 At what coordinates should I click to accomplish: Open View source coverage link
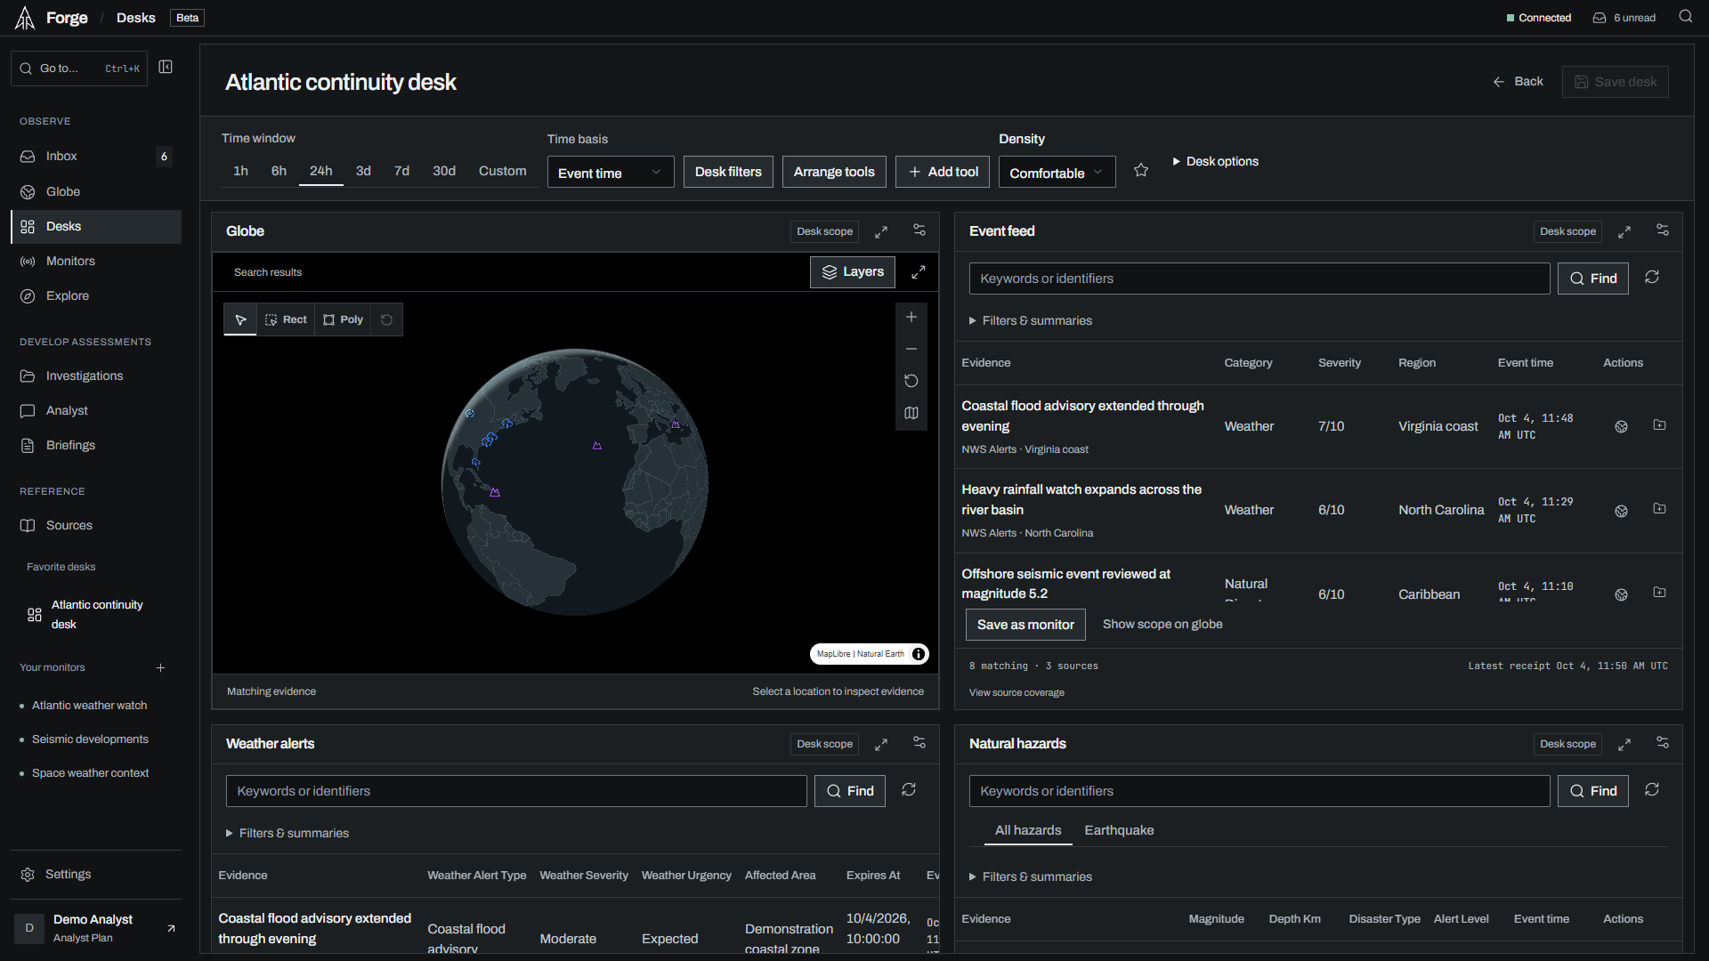(x=1016, y=693)
